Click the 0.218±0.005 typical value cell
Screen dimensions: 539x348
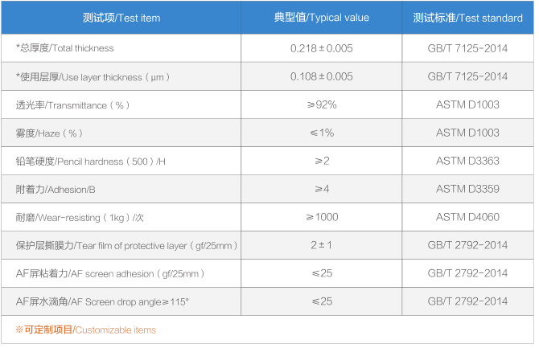click(322, 48)
